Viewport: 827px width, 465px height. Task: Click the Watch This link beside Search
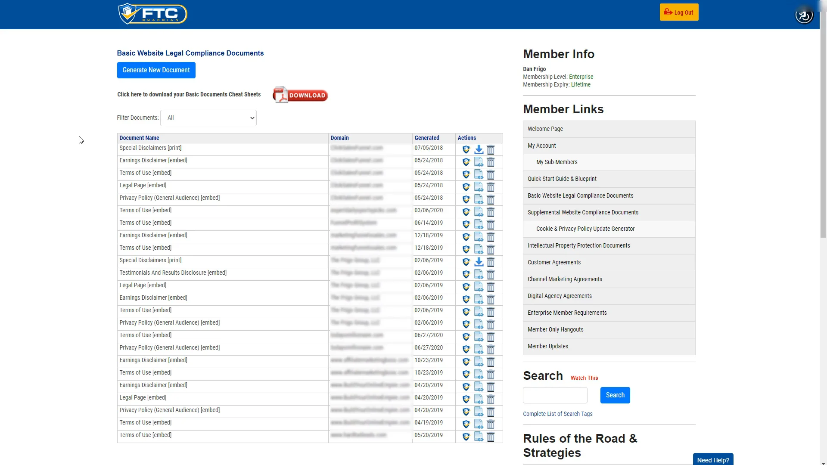pos(584,378)
